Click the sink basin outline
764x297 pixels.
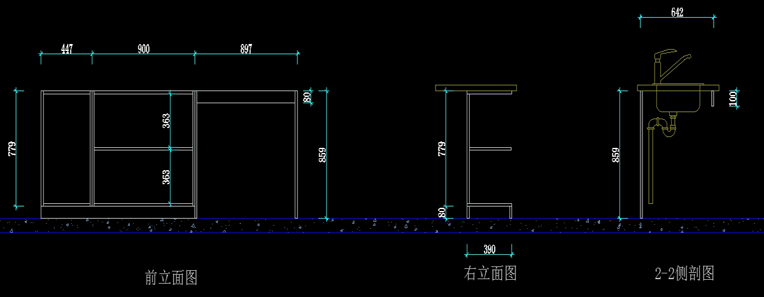679,101
